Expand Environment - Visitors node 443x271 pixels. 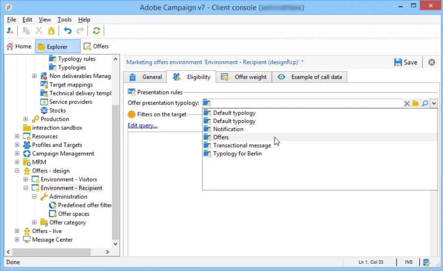[26, 180]
